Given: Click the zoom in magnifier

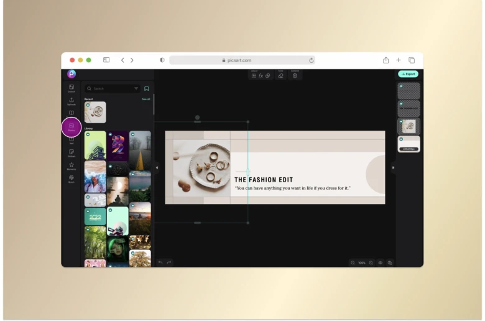Looking at the screenshot, I should pyautogui.click(x=371, y=263).
